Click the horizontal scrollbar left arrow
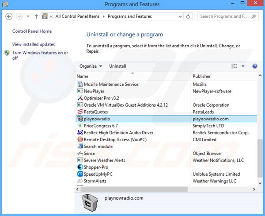Viewport: 265px width, 216px height. [77, 189]
